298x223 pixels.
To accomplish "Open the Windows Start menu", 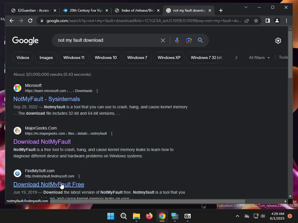I will [x=111, y=216].
